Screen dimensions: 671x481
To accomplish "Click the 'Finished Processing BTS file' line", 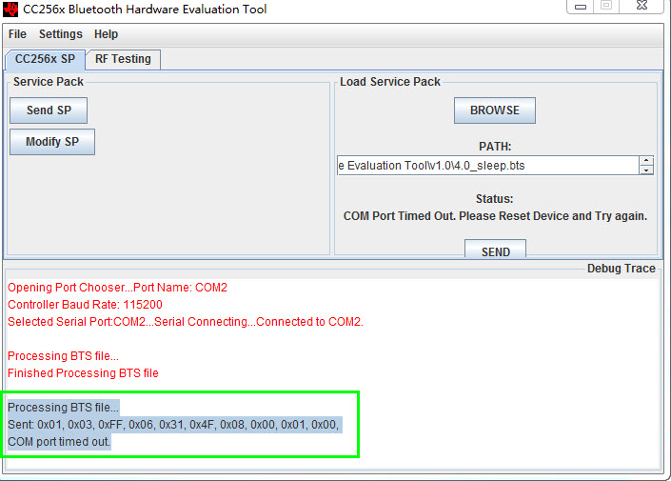I will (83, 373).
